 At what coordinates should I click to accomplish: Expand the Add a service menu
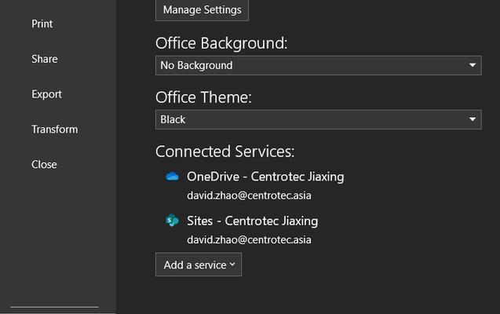[x=199, y=265]
